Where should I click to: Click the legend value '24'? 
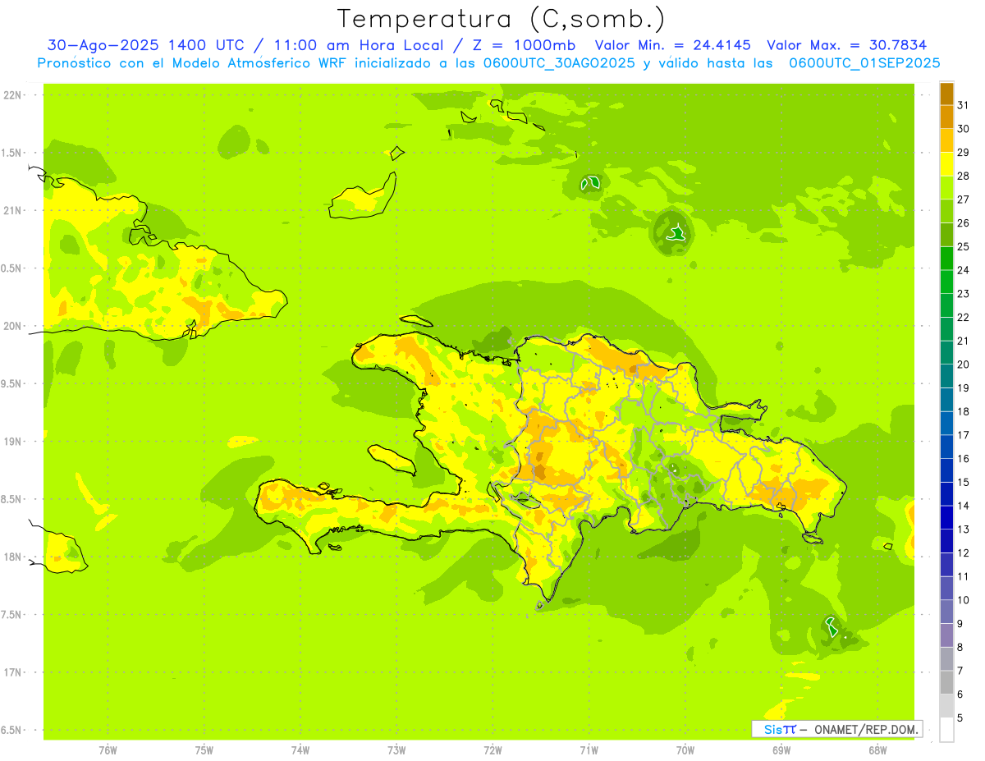pos(963,270)
